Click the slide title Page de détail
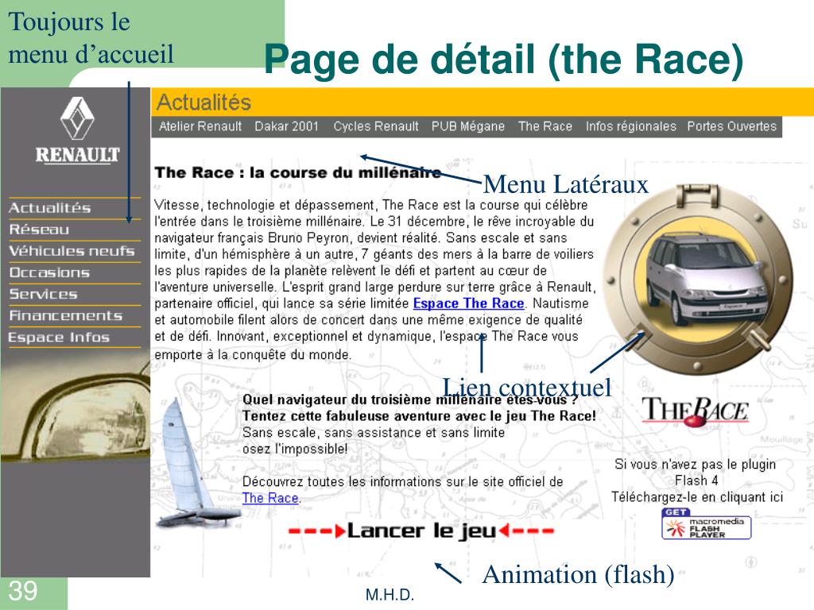 (503, 60)
